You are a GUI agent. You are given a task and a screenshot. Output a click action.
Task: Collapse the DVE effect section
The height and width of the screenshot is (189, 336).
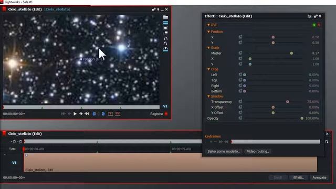tap(208, 25)
